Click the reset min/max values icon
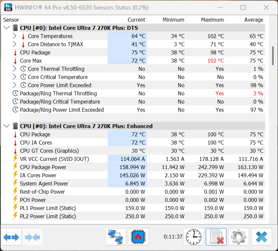 (216, 237)
